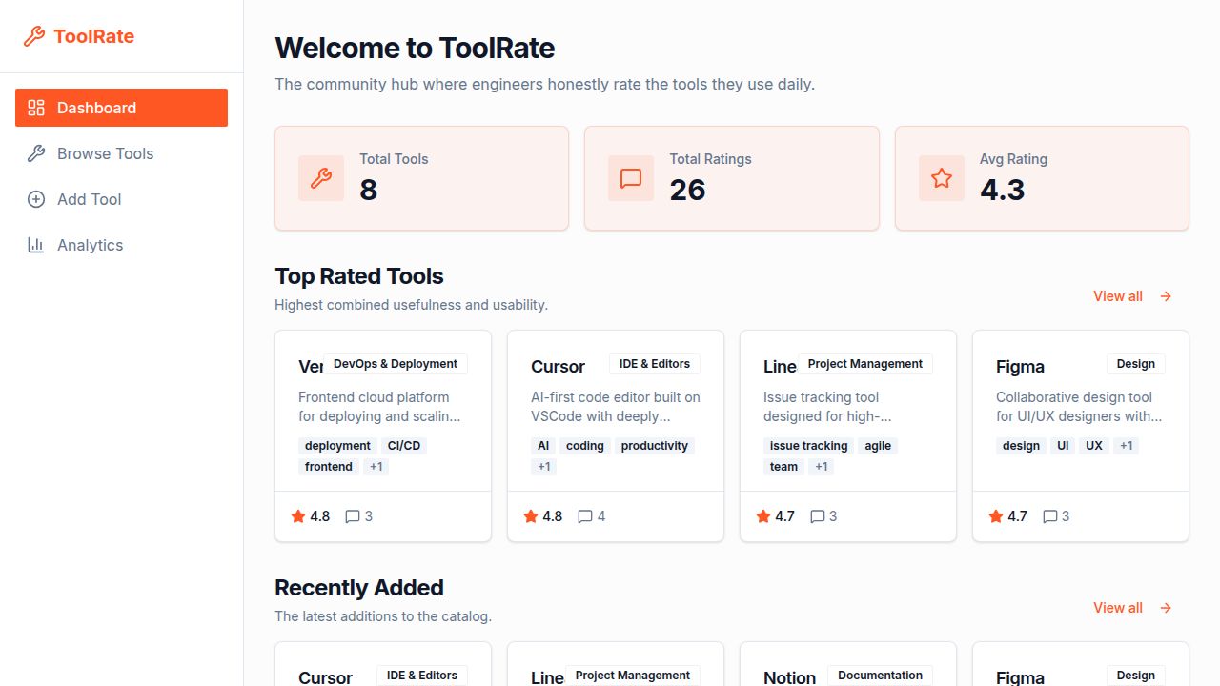This screenshot has width=1220, height=686.
Task: Click the Add Tool plus-circle icon
Action: click(x=36, y=199)
